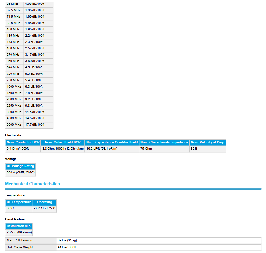Select the 88.5 MHz frequency cell

(x=14, y=23)
